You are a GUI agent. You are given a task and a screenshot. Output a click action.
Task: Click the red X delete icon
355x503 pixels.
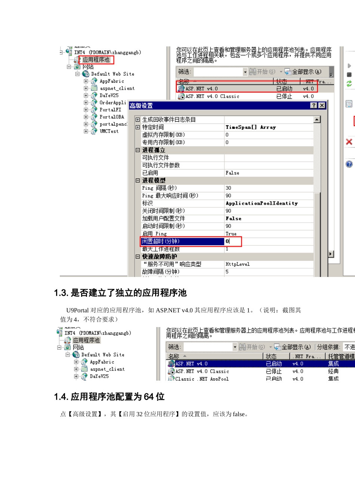349,142
